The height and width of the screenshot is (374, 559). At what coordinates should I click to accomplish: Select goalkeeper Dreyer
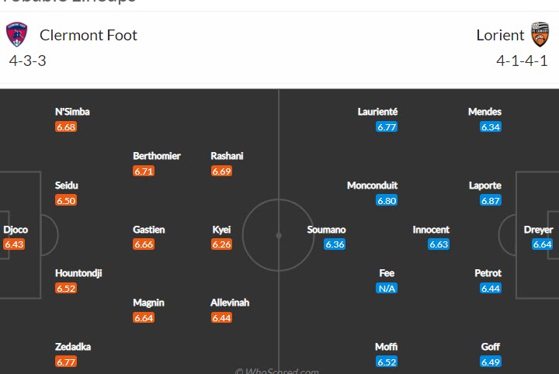click(x=538, y=230)
